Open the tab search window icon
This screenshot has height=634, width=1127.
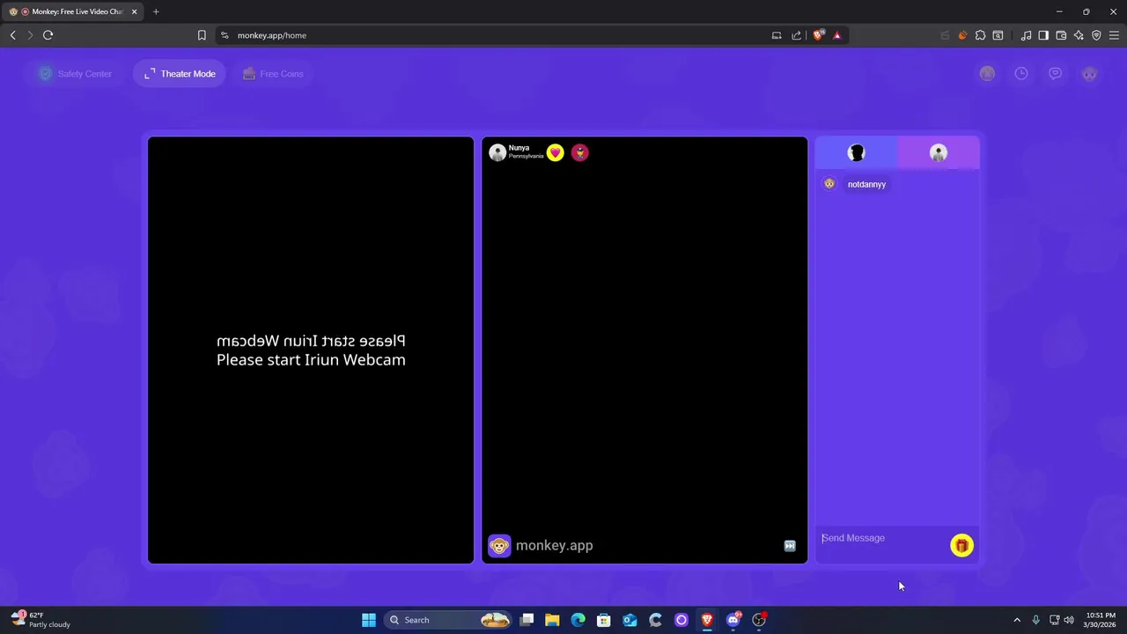(998, 35)
